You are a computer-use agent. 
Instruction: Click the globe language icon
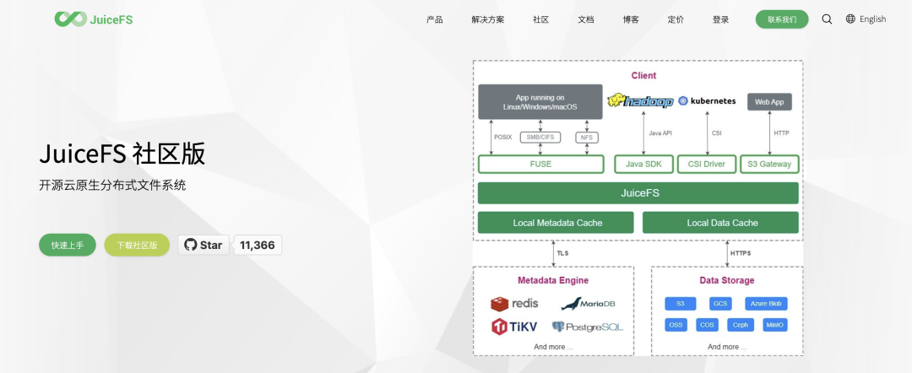point(850,19)
